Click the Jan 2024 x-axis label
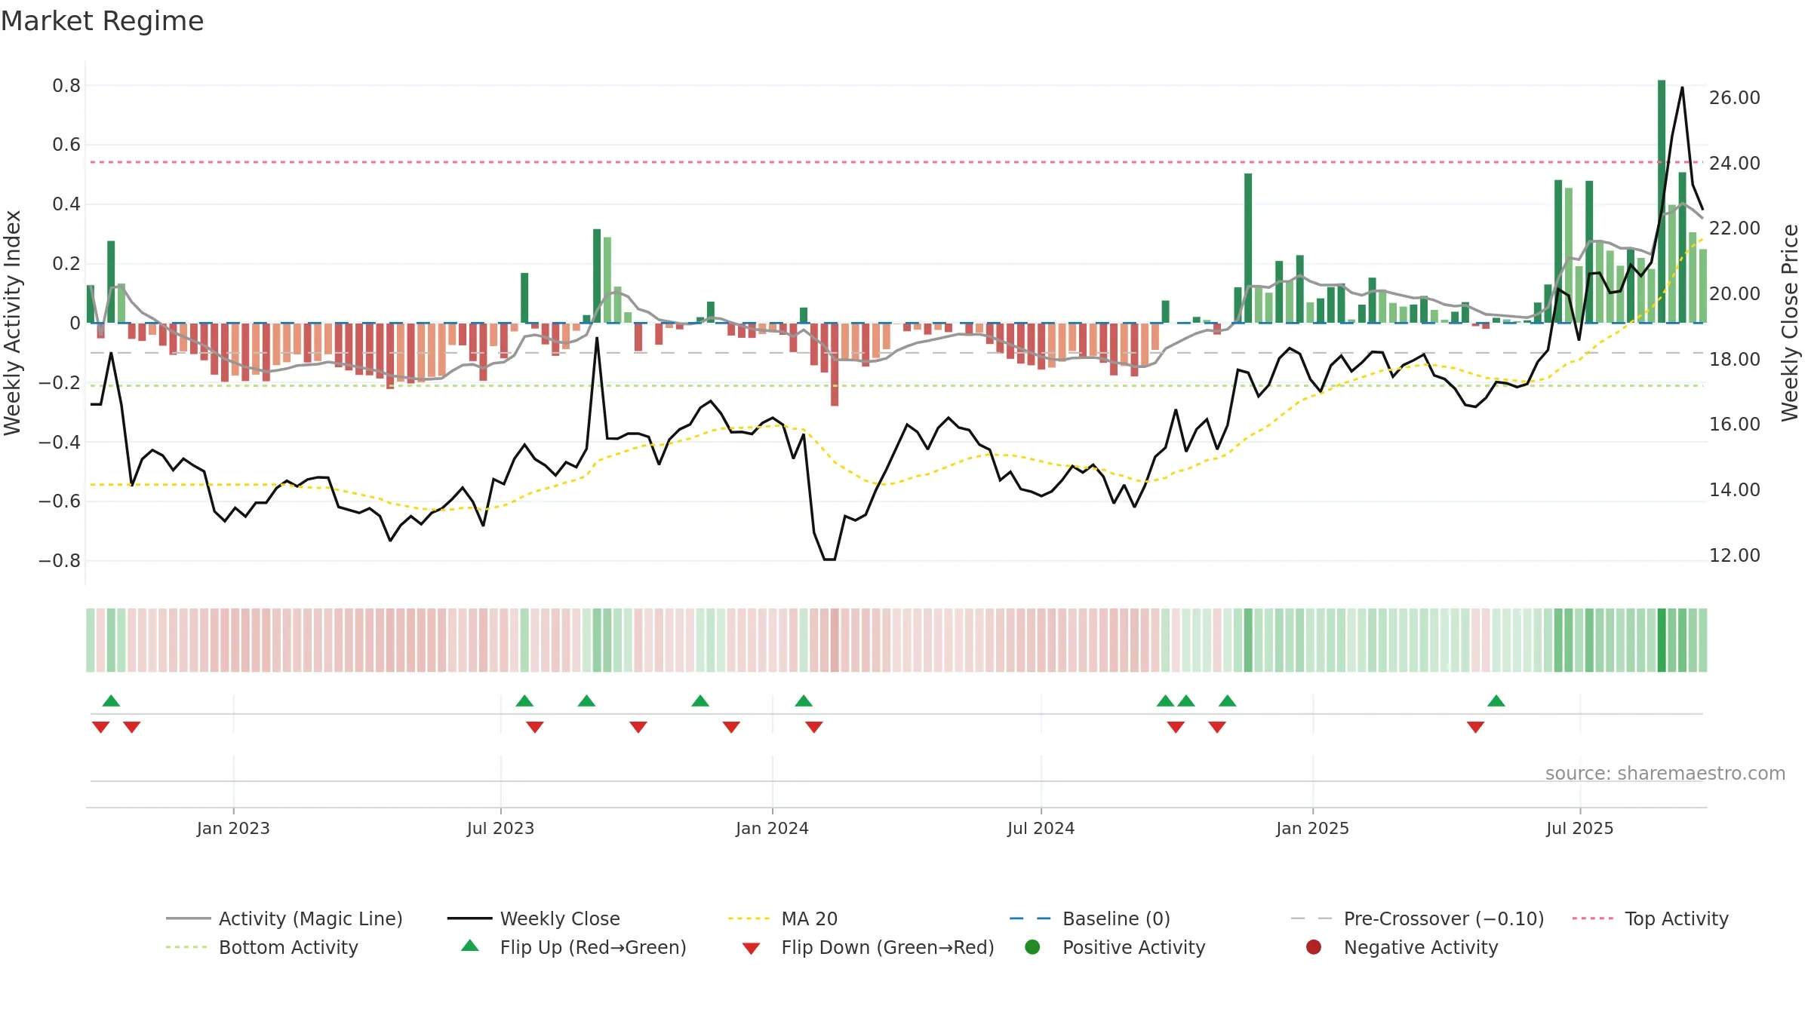 pyautogui.click(x=772, y=828)
